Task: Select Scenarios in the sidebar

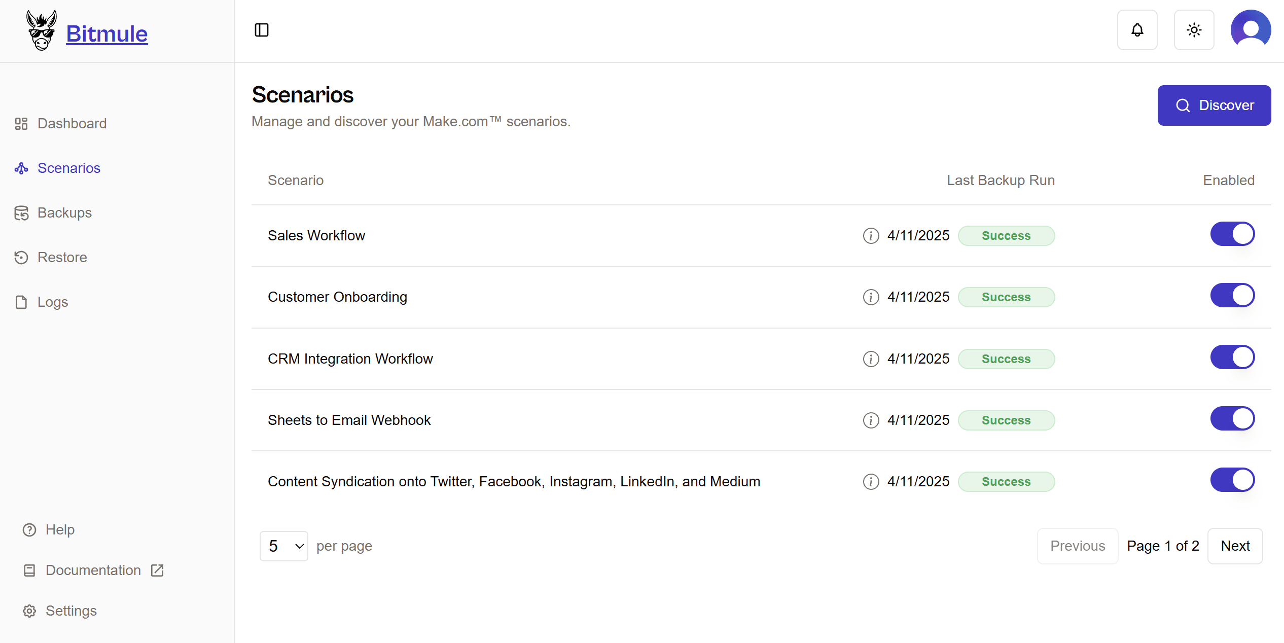Action: coord(69,168)
